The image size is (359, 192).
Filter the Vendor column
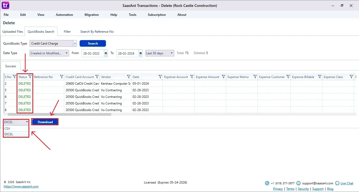click(129, 77)
